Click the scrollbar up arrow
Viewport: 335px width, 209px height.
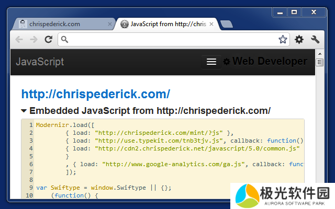pyautogui.click(x=320, y=54)
